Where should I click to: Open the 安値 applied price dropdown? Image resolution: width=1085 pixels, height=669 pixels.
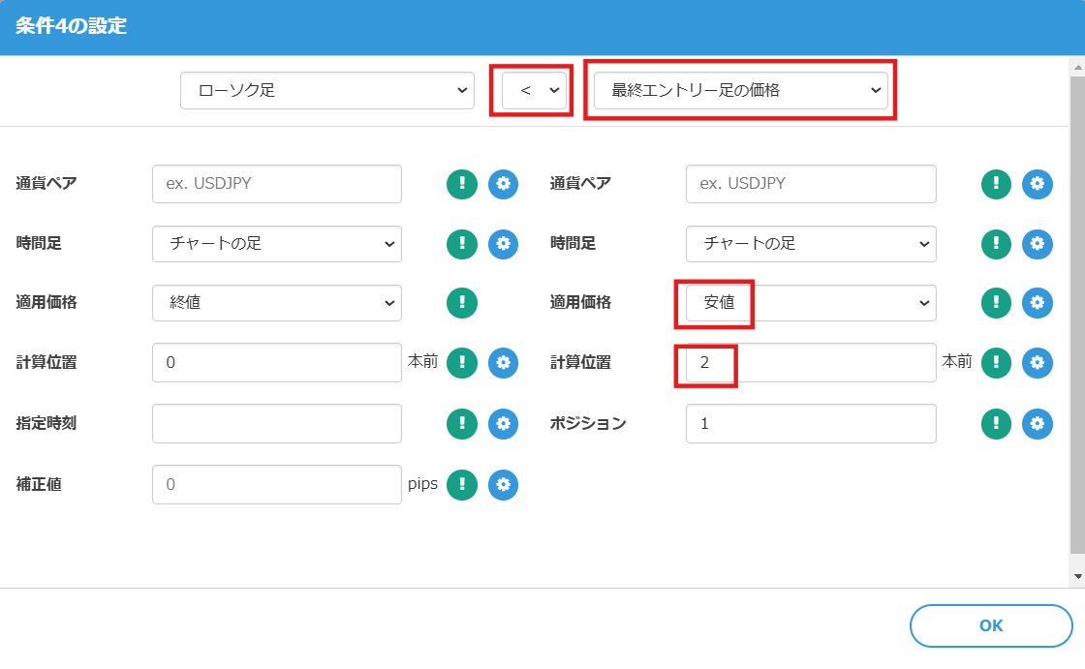click(810, 303)
